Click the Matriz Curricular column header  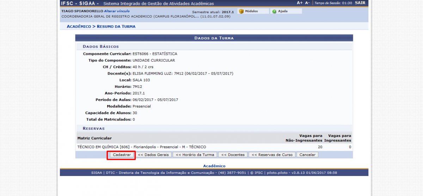coord(94,138)
